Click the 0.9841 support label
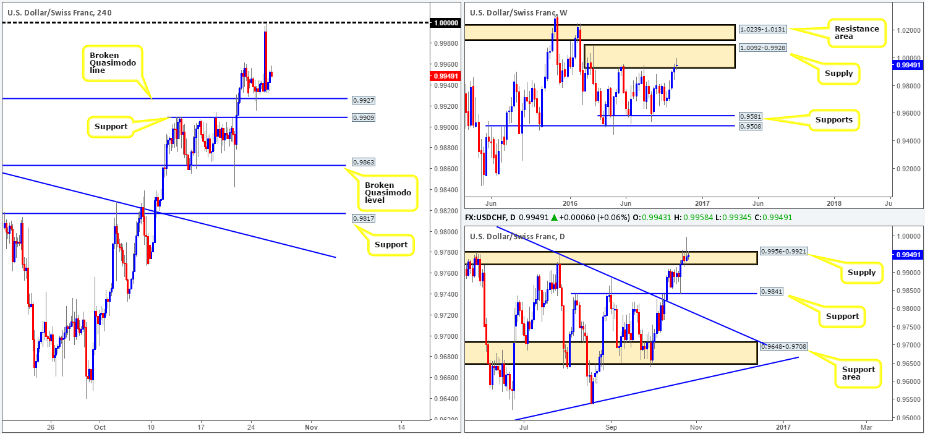 (772, 292)
